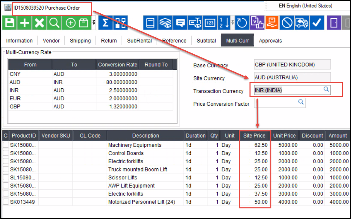Click the blue speech bubble Notes icon
Viewport: 351px width, 219px height.
pos(181,23)
